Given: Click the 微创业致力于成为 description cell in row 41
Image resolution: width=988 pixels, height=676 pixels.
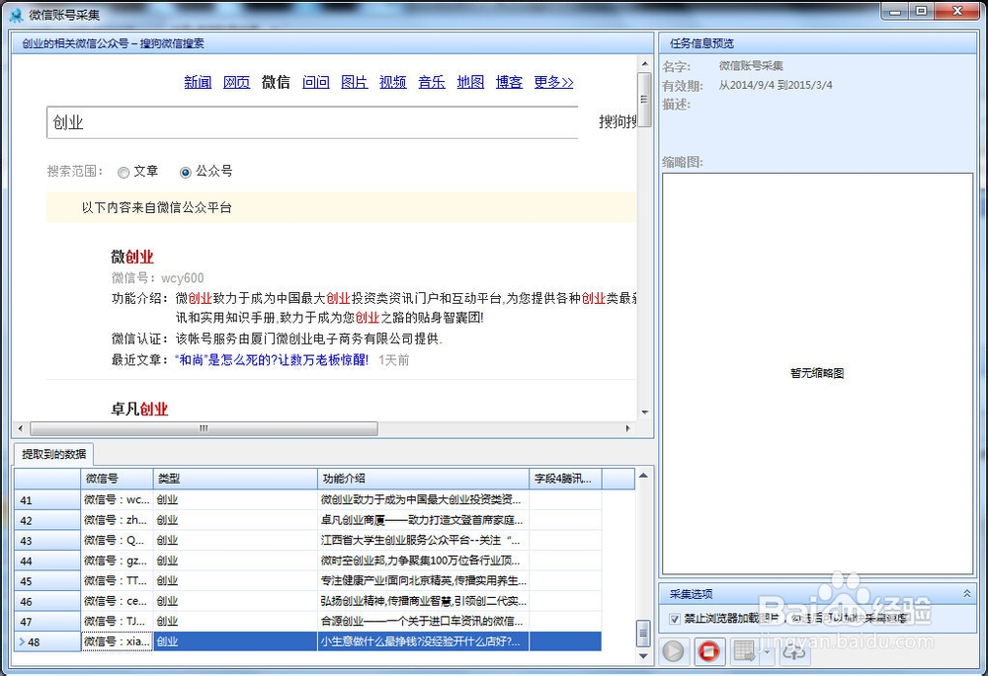Looking at the screenshot, I should click(x=423, y=499).
